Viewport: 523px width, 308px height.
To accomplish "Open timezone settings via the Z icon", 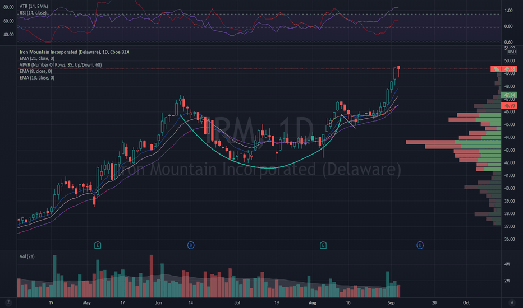I will pos(8,302).
